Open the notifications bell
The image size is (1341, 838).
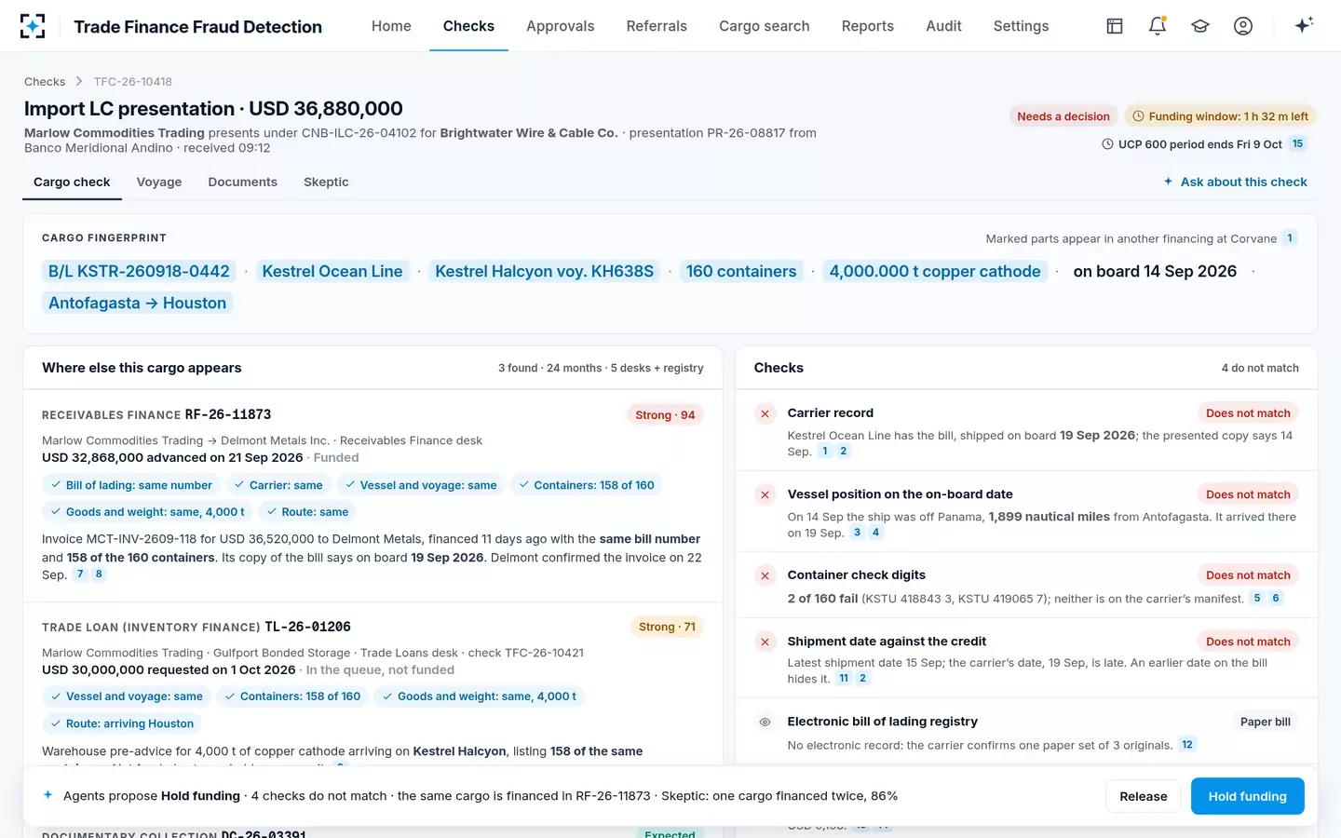[x=1158, y=26]
